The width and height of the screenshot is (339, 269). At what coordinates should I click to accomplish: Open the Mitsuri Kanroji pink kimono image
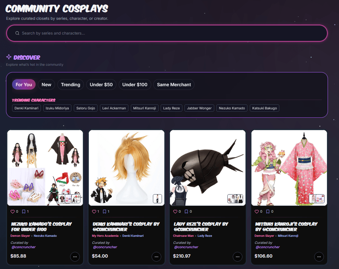pyautogui.click(x=289, y=168)
